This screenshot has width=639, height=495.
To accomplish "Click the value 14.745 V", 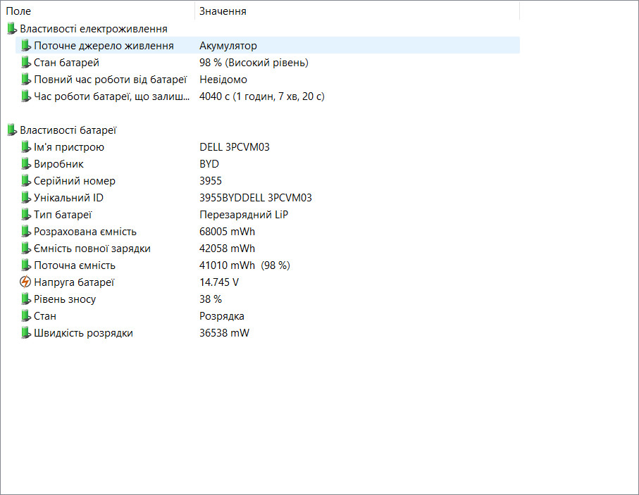I will click(x=219, y=282).
